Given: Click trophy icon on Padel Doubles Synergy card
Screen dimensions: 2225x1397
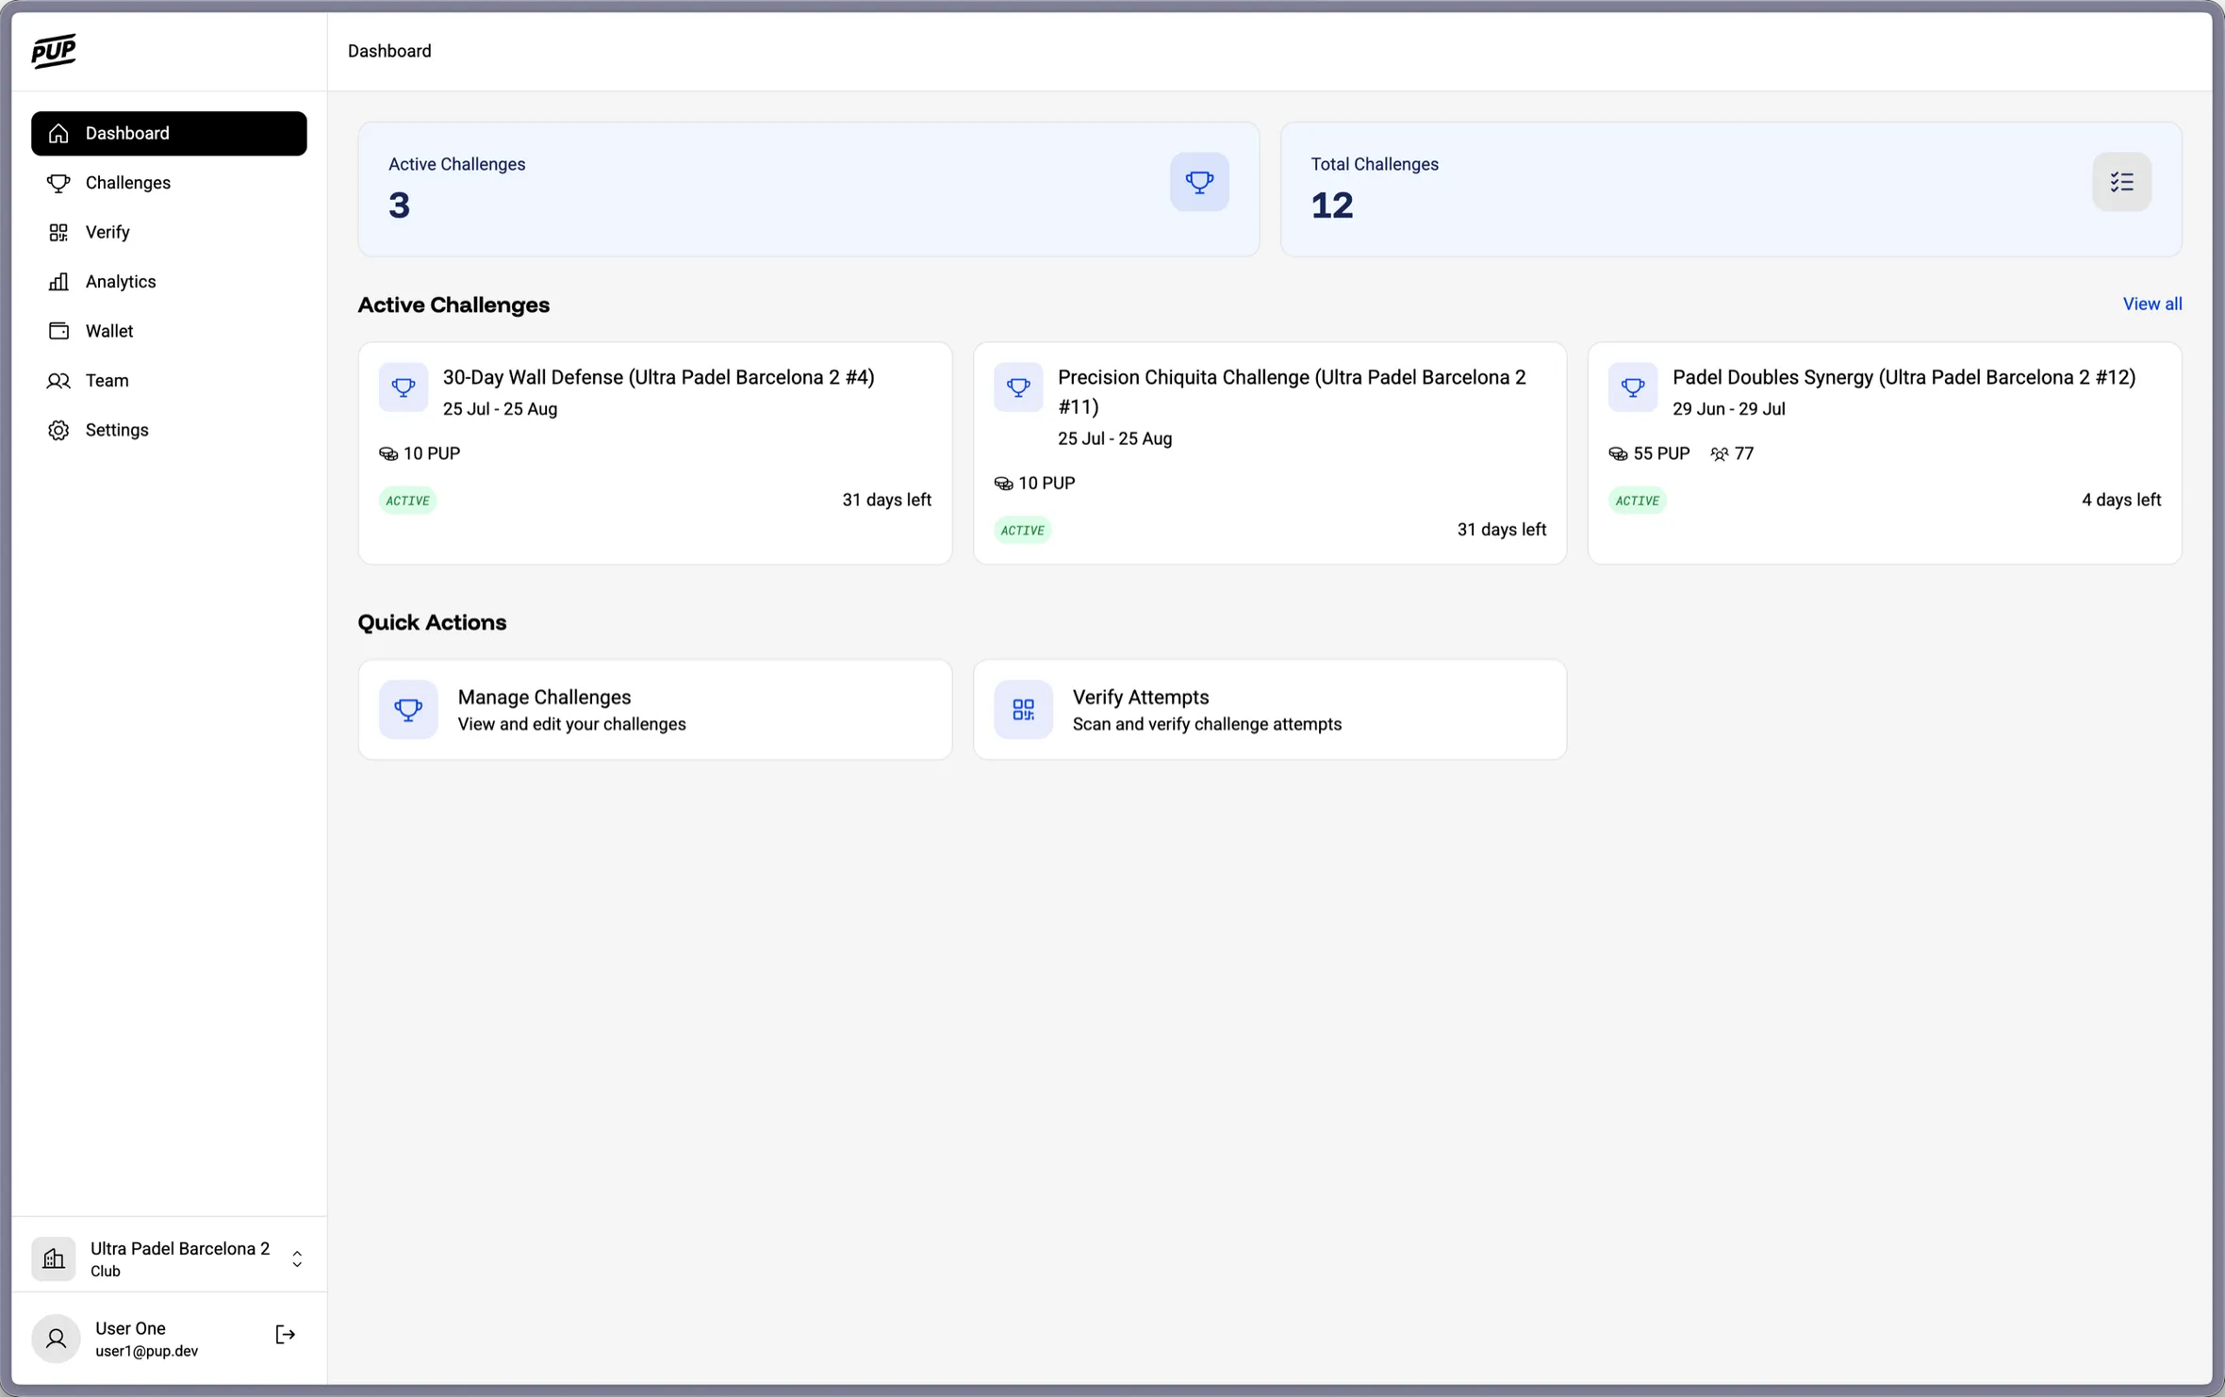Looking at the screenshot, I should coord(1633,387).
